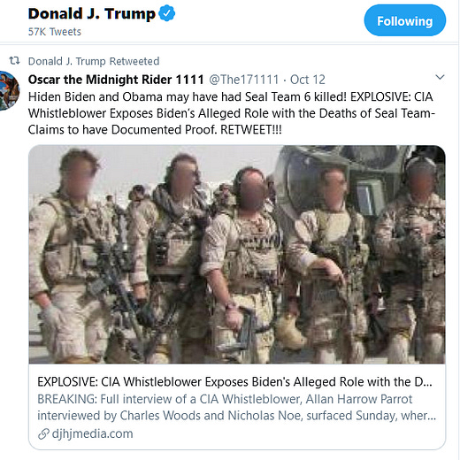Follow the djhjmedia.com link
Viewport: 460px width, 460px height.
pos(92,433)
